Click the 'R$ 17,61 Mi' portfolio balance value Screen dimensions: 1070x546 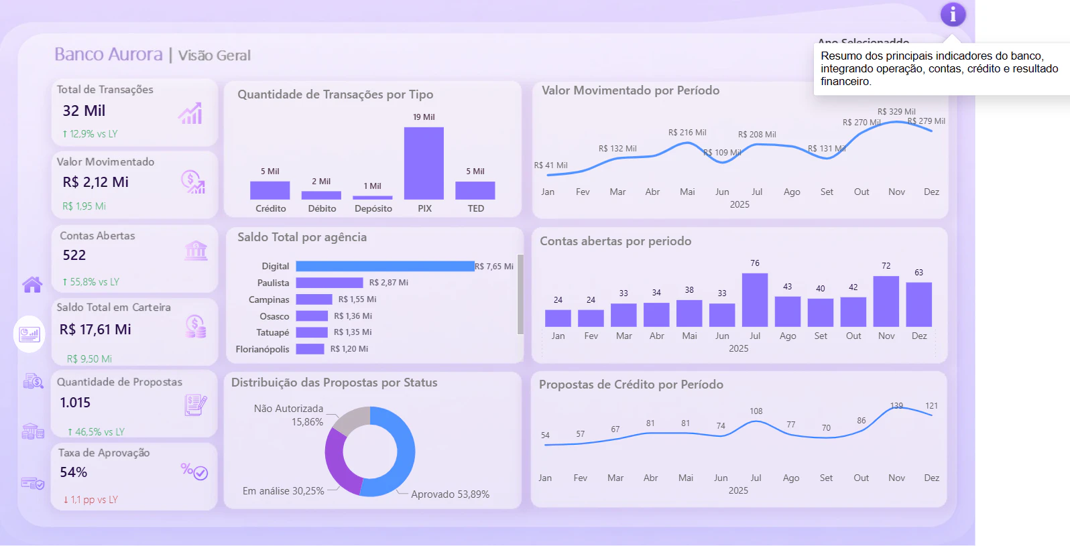point(95,330)
